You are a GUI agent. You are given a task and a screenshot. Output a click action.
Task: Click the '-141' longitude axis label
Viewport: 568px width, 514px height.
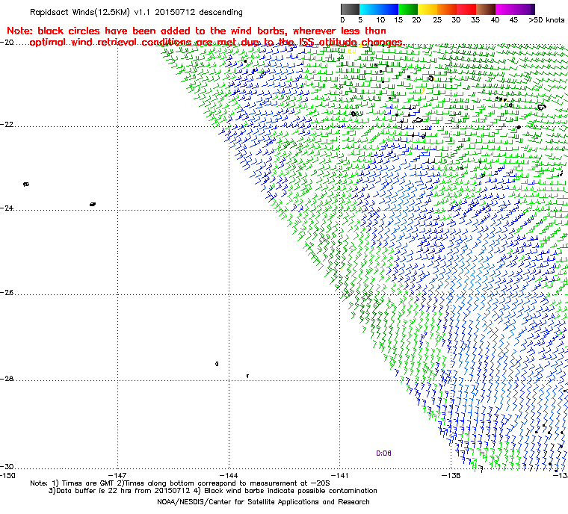tap(340, 475)
